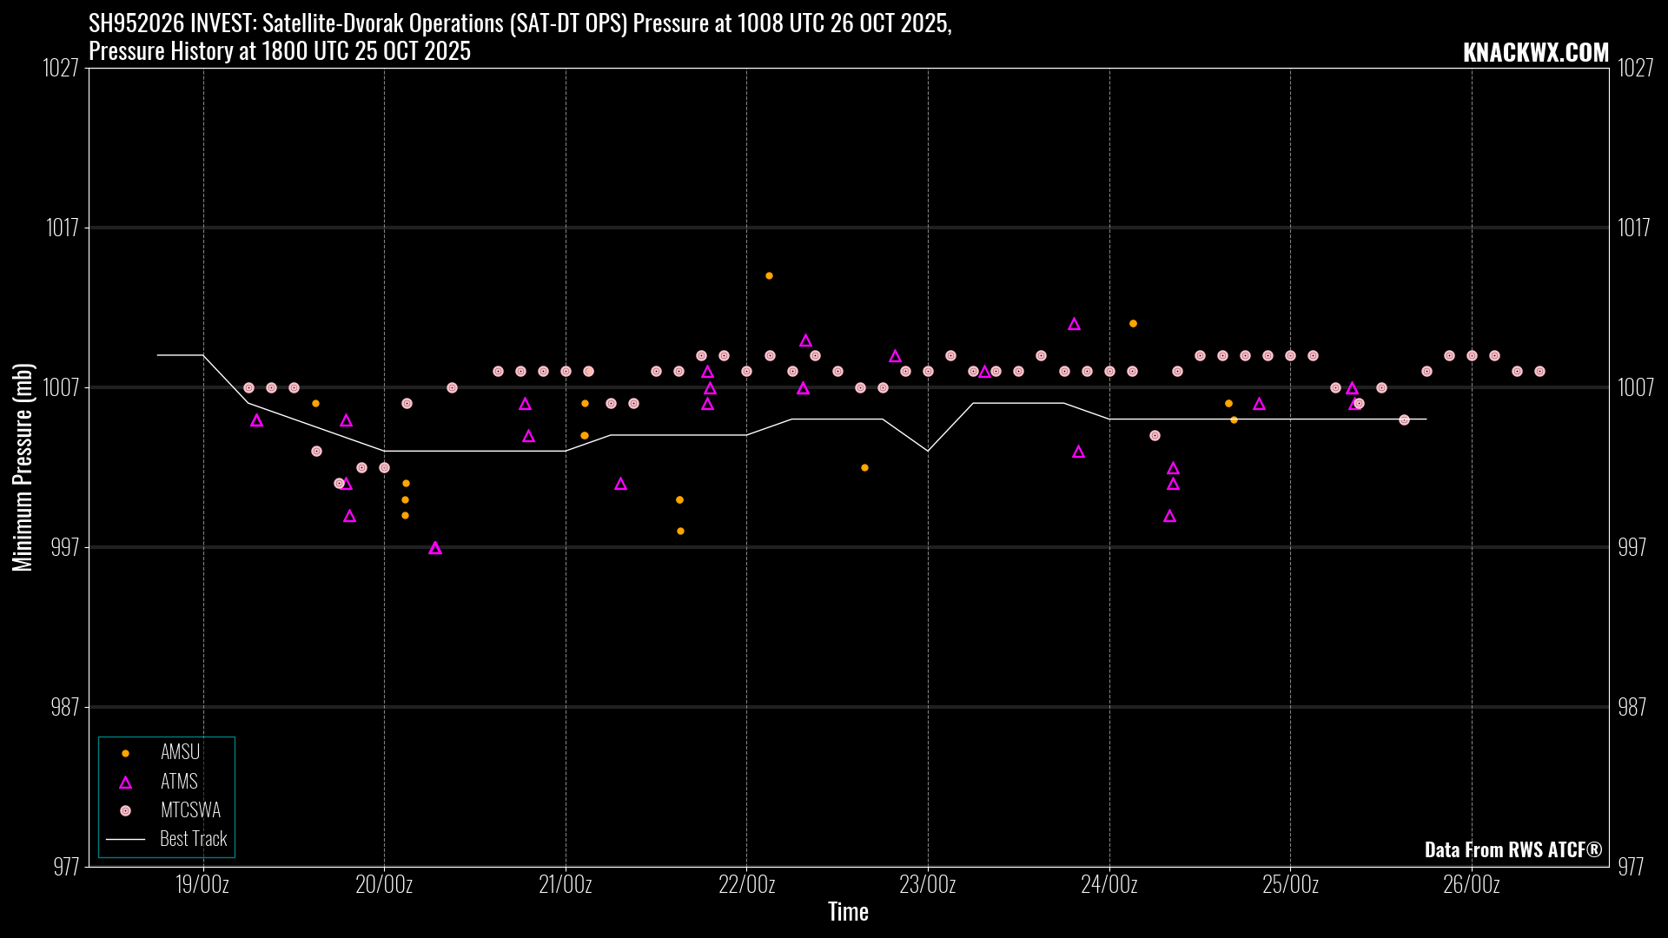Screen dimensions: 1668x938
Task: Click the 25/00z time axis label
Action: point(1290,885)
